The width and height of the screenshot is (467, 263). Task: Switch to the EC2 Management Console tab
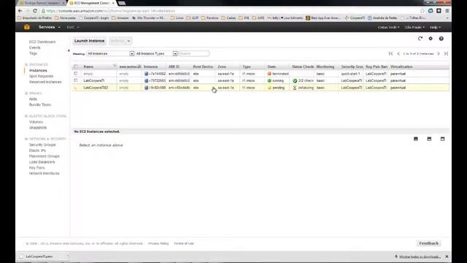click(x=92, y=3)
